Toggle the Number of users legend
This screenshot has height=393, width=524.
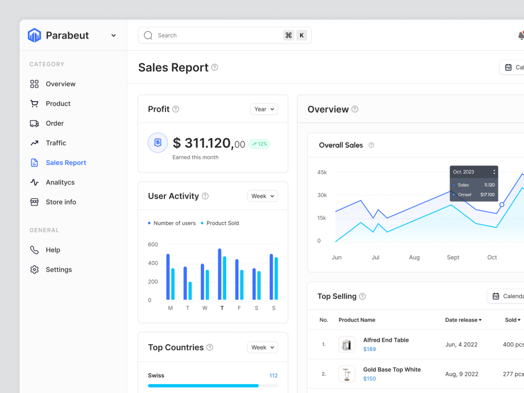172,223
